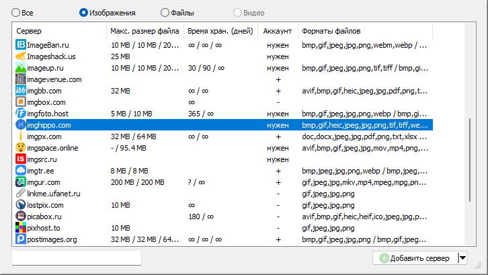
Task: Click the Imageshack.us frog icon
Action: (21, 56)
